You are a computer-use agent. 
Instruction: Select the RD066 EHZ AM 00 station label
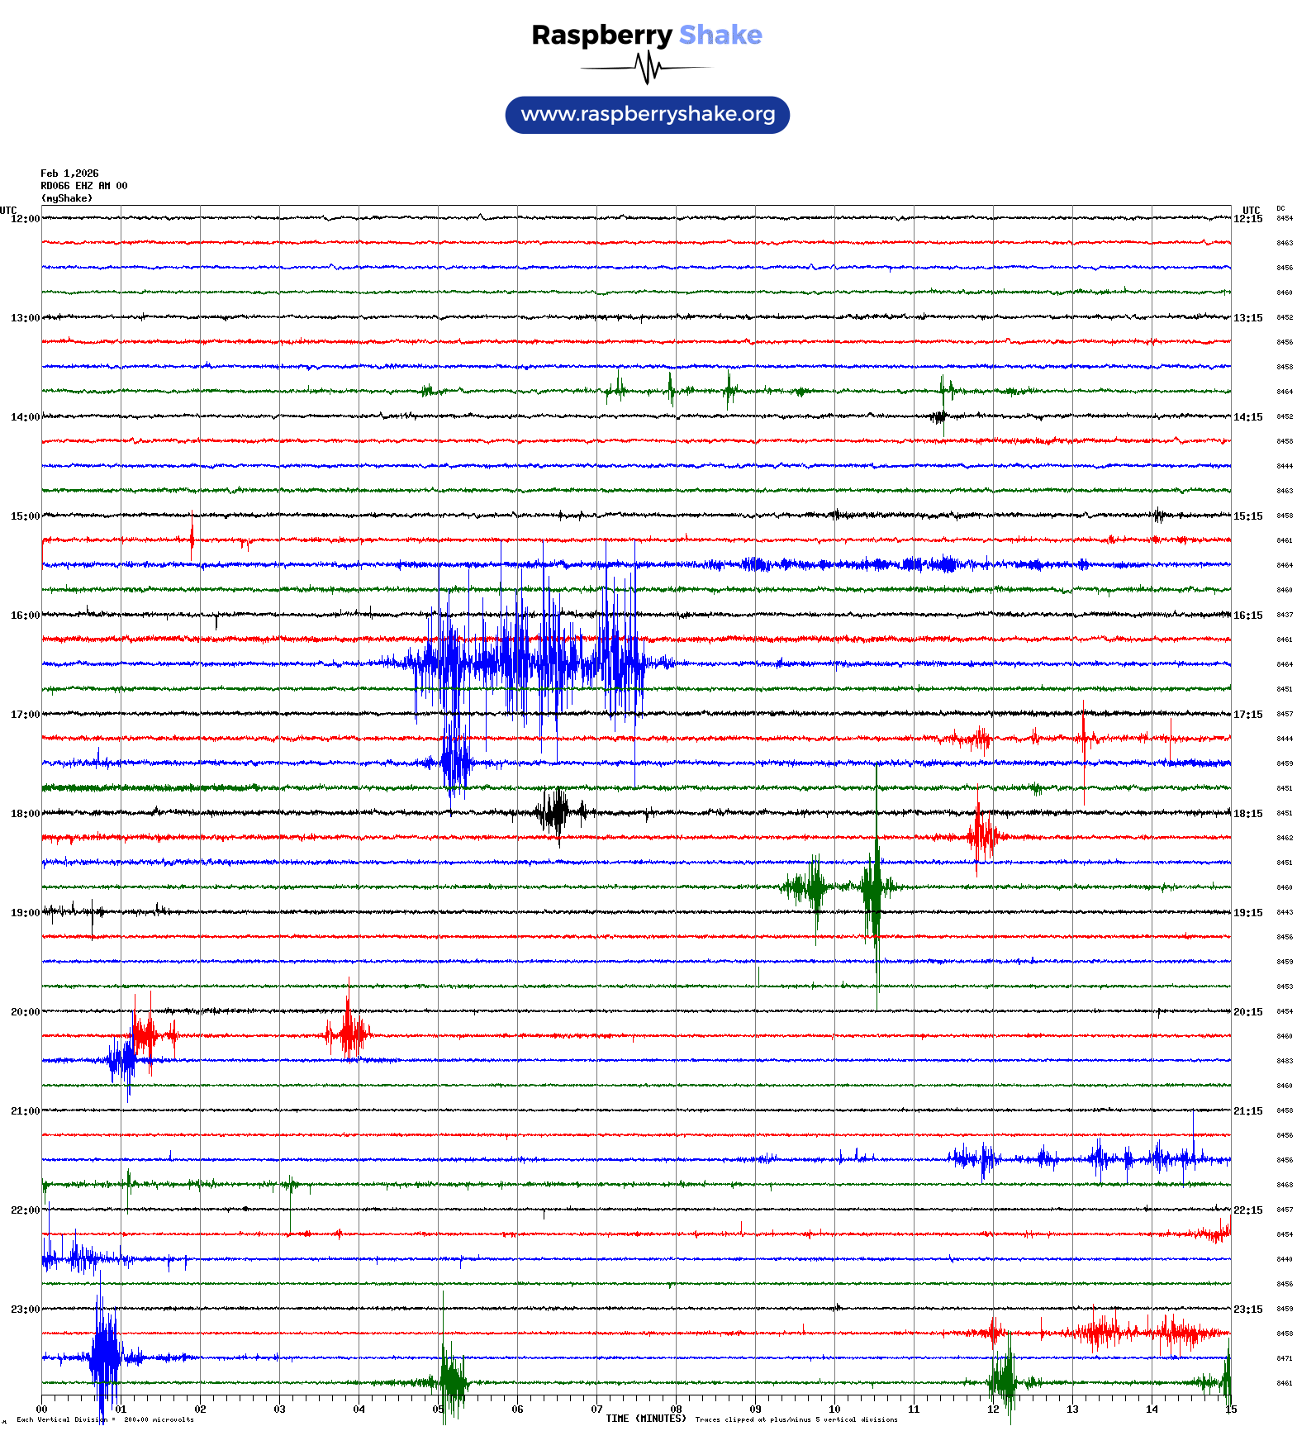[x=83, y=186]
